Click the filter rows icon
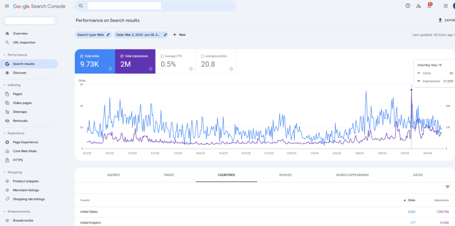 tap(447, 187)
